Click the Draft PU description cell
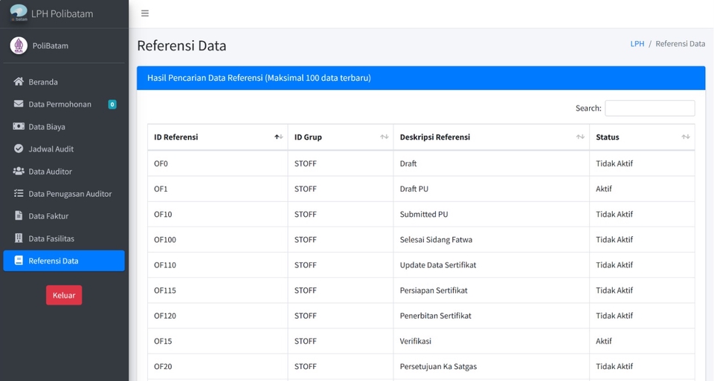This screenshot has height=381, width=714. (492, 189)
